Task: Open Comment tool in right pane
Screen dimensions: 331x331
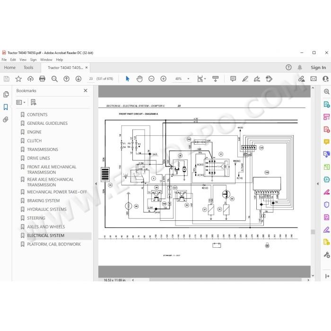Action: 327,142
